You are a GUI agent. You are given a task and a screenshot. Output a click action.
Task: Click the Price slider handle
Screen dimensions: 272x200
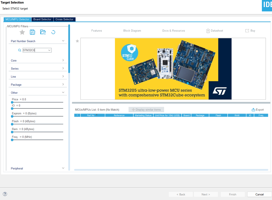point(12,102)
